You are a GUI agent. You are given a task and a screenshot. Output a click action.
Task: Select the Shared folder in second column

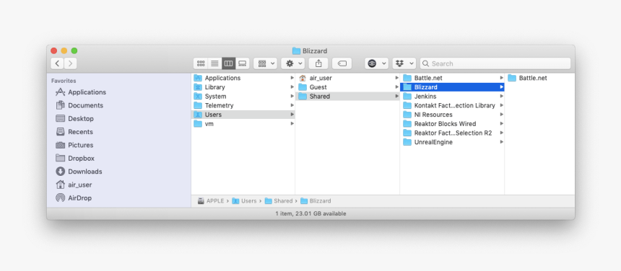pos(347,96)
